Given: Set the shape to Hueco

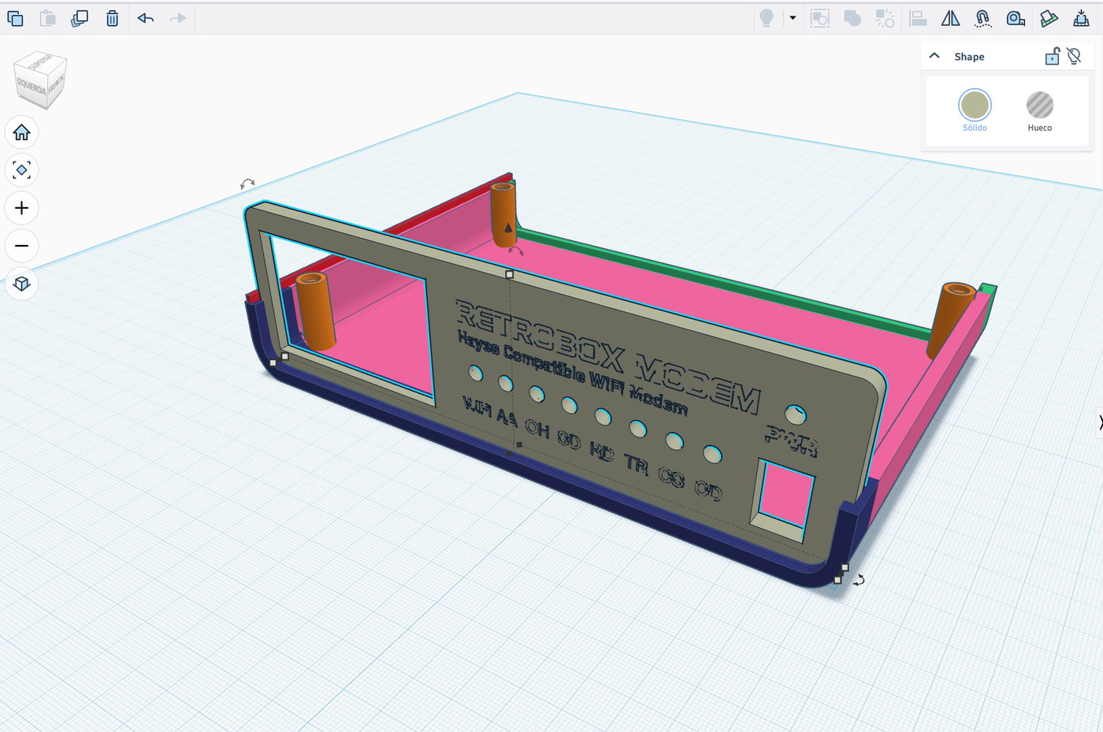Looking at the screenshot, I should click(1040, 105).
